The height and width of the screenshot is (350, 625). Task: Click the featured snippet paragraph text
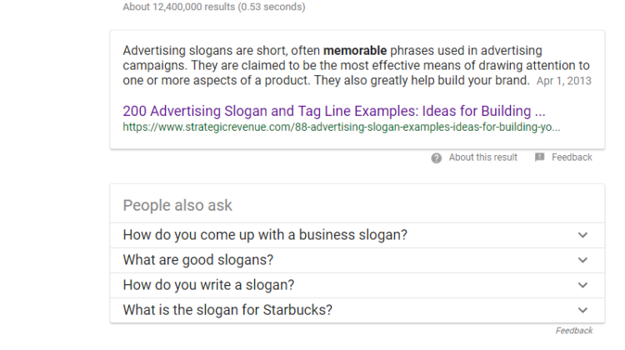point(333,66)
